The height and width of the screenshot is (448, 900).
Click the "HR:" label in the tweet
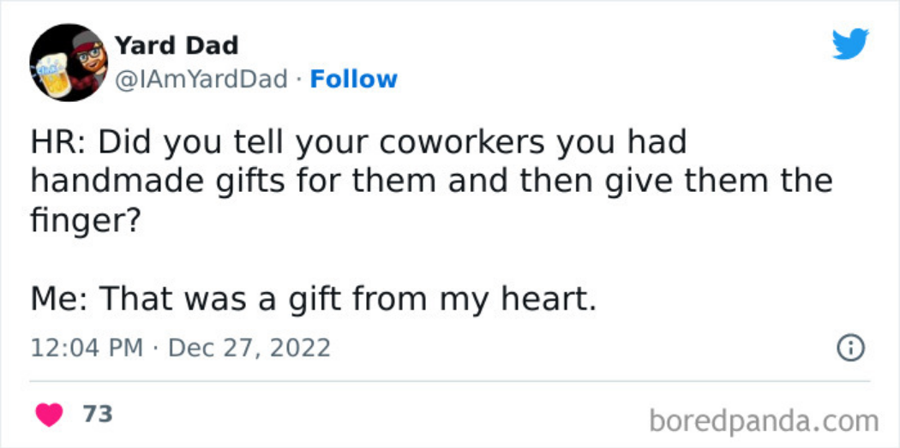coord(58,143)
